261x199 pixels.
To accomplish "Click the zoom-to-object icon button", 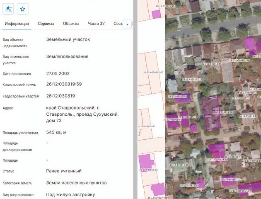I will [8, 9].
